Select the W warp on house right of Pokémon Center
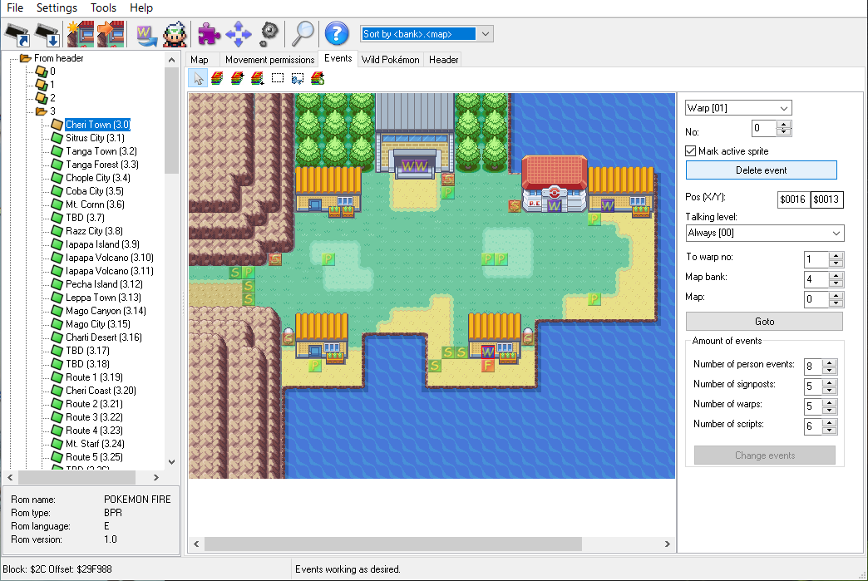868x581 pixels. (x=607, y=206)
